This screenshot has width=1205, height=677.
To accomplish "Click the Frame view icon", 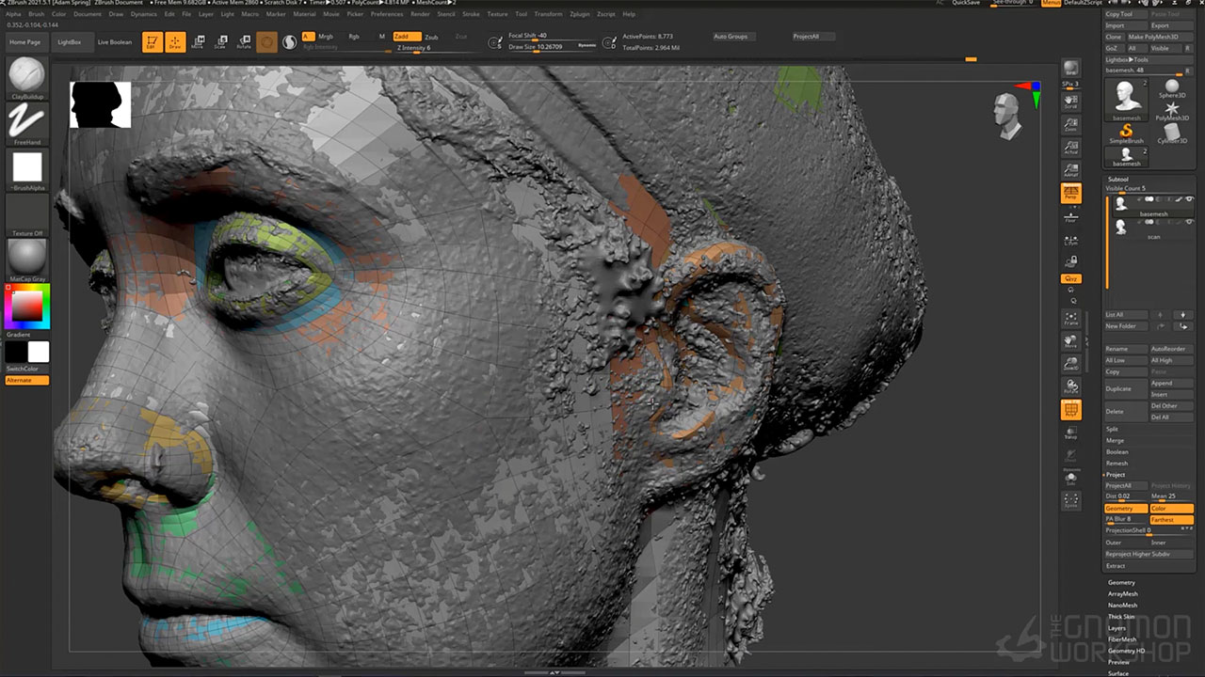I will click(x=1070, y=319).
